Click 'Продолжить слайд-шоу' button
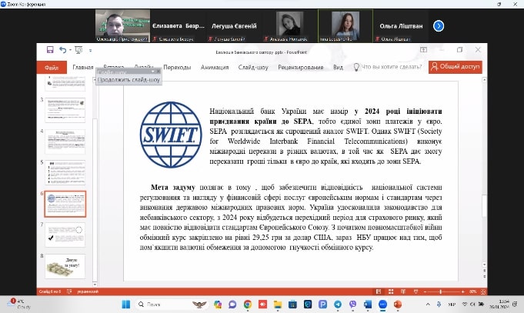 (129, 80)
